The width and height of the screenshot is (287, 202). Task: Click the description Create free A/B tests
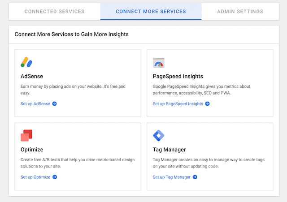[78, 163]
